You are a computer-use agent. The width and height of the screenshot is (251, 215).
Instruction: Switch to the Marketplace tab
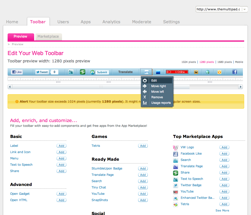[48, 37]
